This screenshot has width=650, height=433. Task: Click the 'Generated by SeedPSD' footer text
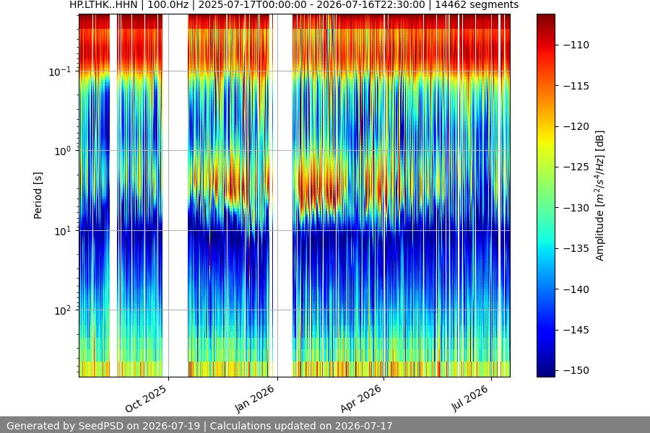(199, 426)
